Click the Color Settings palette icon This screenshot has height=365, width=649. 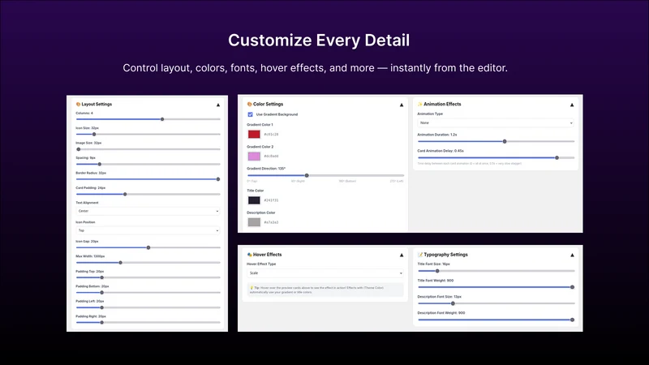[x=250, y=105]
